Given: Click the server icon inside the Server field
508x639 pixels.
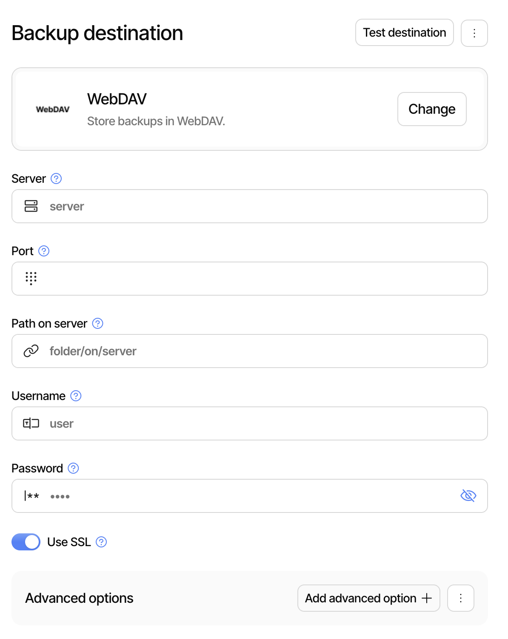Looking at the screenshot, I should [31, 206].
